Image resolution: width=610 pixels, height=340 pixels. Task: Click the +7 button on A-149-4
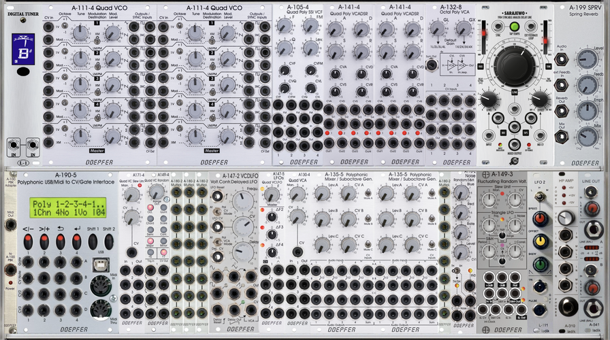click(163, 252)
